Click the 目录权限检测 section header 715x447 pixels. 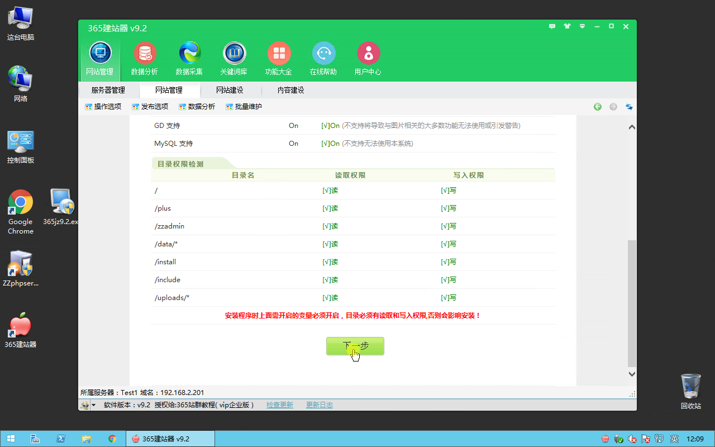point(180,164)
